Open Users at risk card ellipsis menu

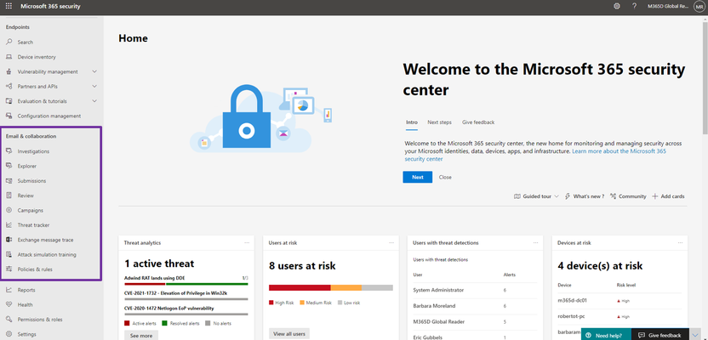pyautogui.click(x=391, y=242)
